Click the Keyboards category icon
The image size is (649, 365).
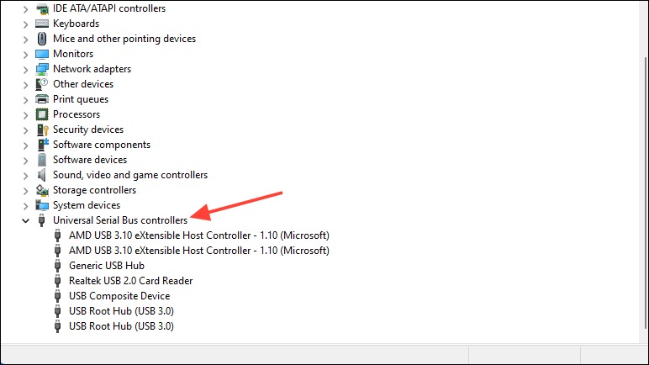pos(42,24)
